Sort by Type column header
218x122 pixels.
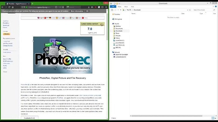[201, 14]
